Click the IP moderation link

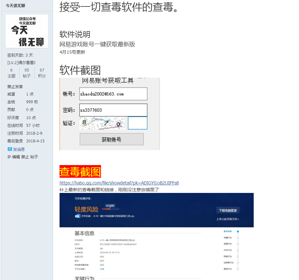[9, 157]
